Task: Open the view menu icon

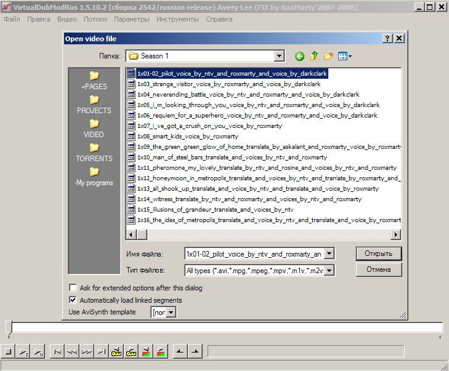Action: point(344,56)
